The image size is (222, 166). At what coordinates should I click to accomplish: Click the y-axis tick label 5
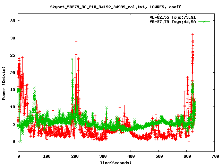[14, 124]
